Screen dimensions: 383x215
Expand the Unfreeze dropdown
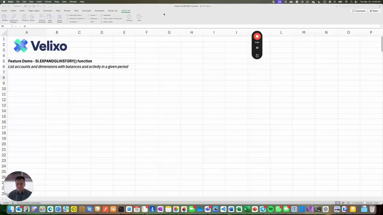coord(98,19)
